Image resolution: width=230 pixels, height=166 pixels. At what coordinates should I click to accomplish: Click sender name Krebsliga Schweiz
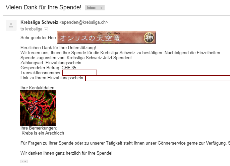pyautogui.click(x=39, y=22)
